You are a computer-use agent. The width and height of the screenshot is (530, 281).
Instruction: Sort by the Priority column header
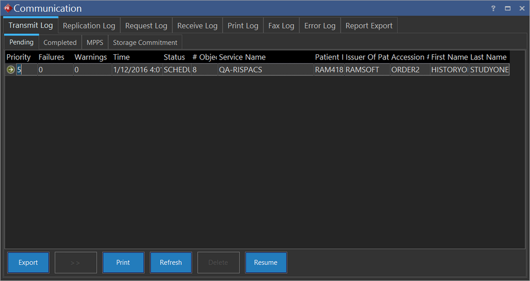click(x=19, y=57)
